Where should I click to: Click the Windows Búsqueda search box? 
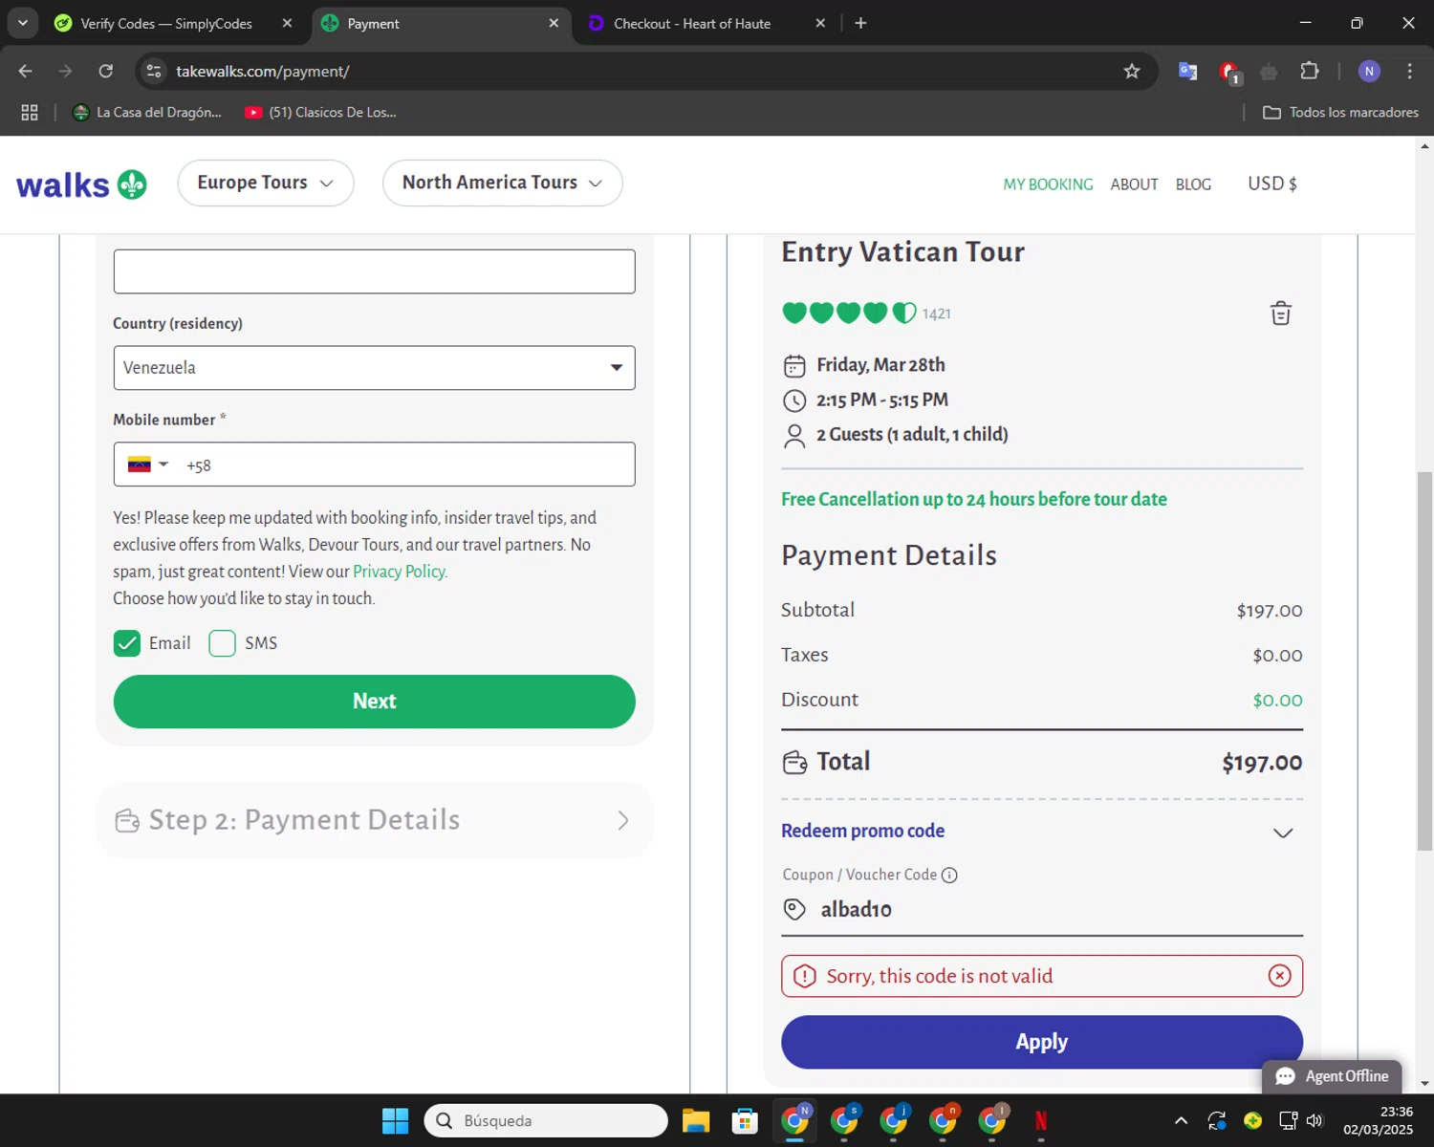click(546, 1120)
